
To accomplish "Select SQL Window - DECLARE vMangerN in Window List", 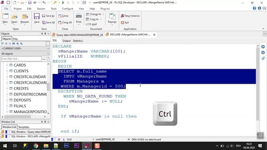I will (x=25, y=136).
